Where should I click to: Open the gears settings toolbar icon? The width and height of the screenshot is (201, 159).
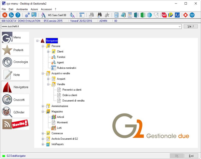click(27, 15)
